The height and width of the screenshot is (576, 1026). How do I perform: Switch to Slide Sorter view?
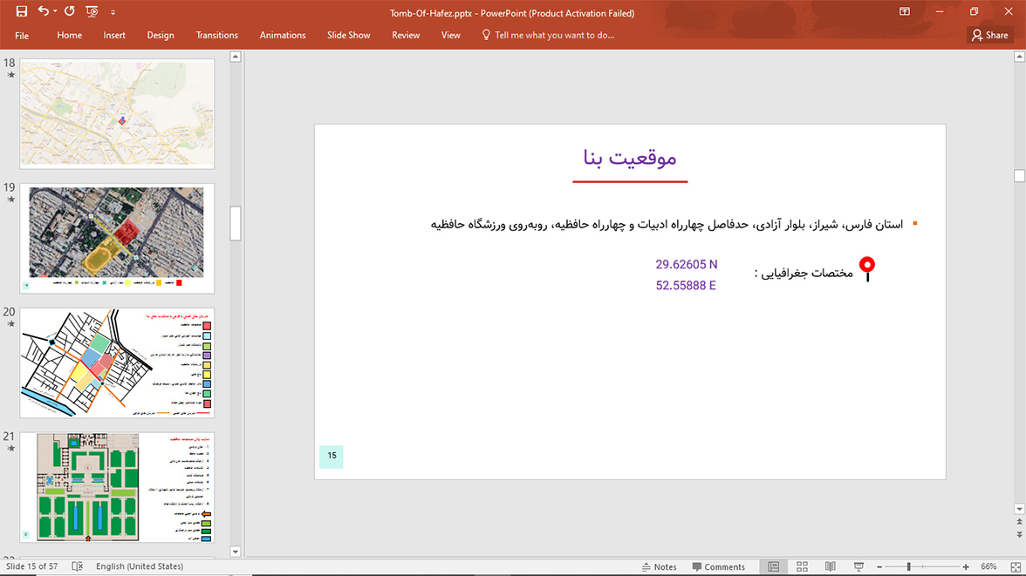click(x=802, y=566)
